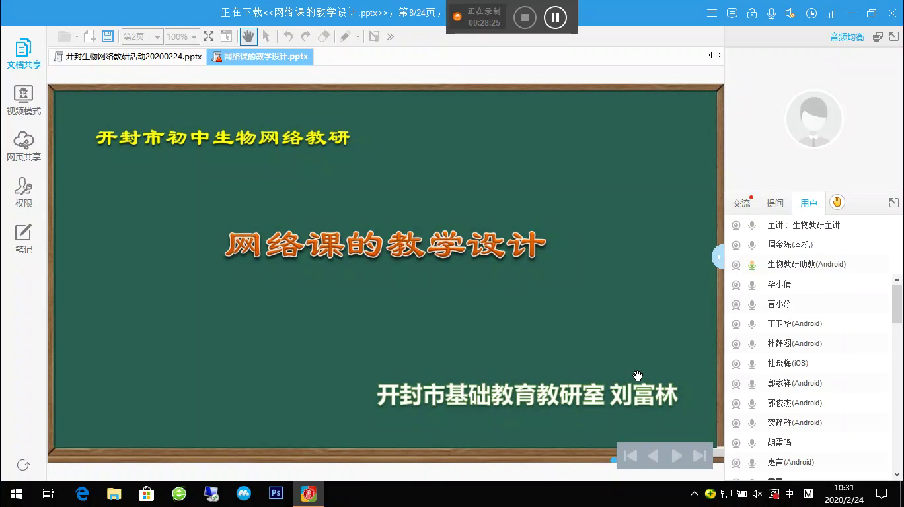The image size is (904, 507).
Task: Open the page selector dropdown 第2页
Action: (141, 37)
